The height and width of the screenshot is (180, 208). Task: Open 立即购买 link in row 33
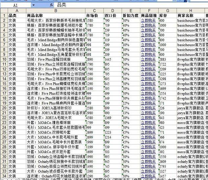click(148, 171)
